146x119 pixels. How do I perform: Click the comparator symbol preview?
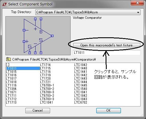(38, 36)
